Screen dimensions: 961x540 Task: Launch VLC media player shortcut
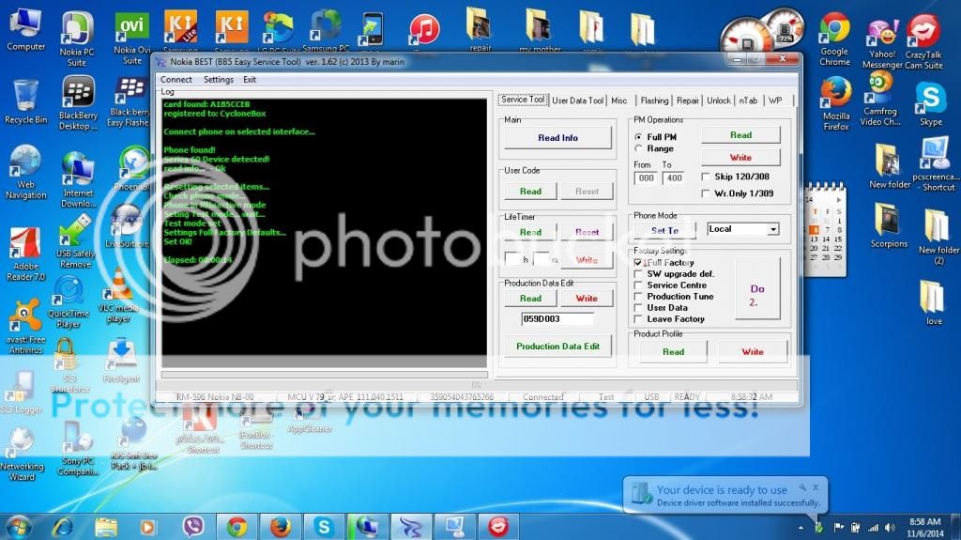(120, 286)
